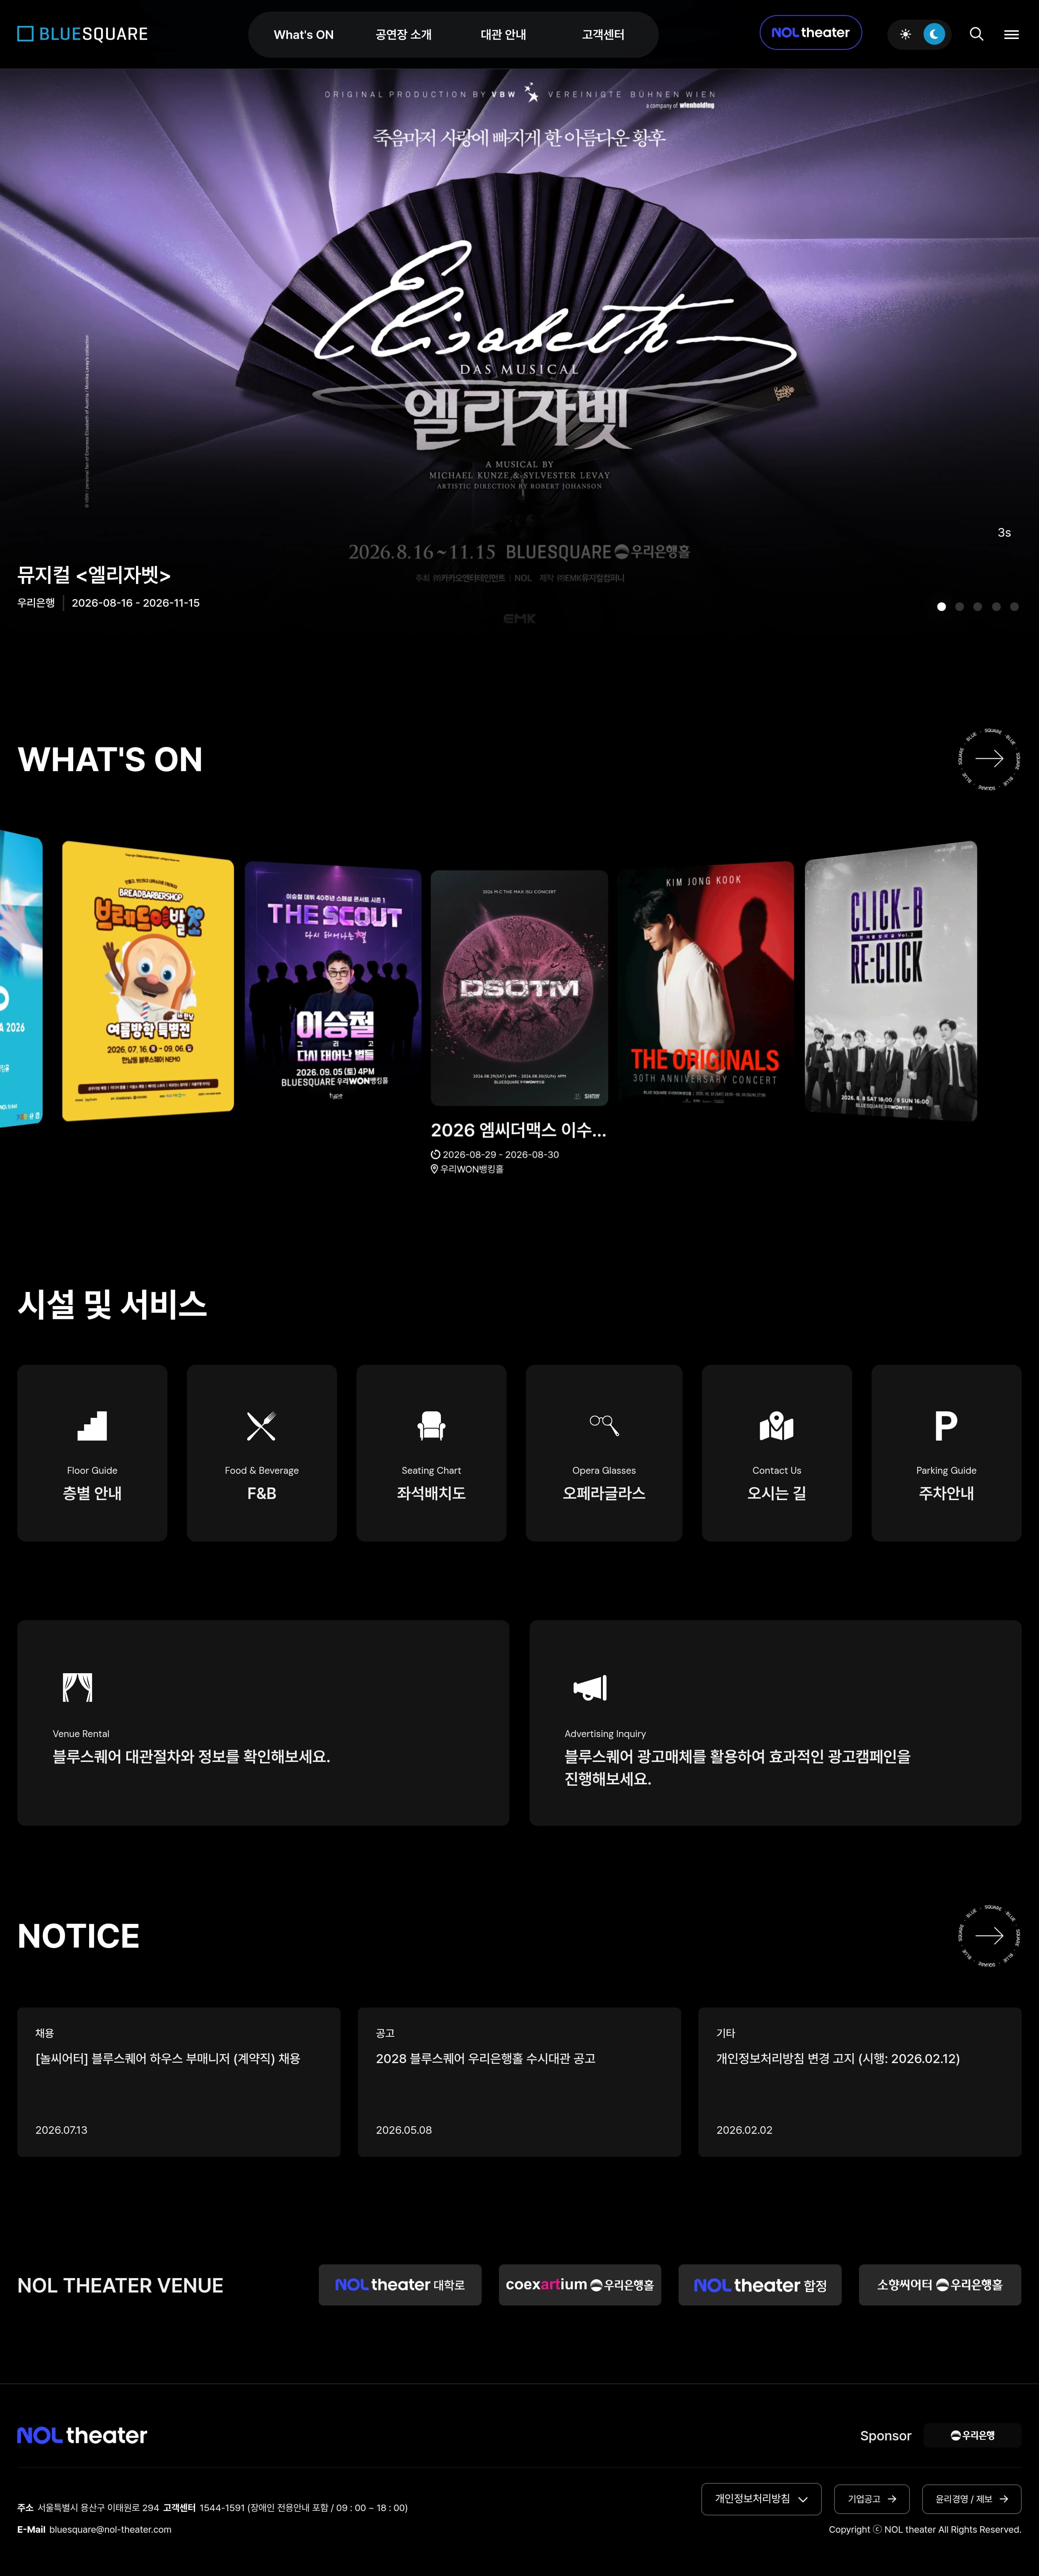Open the 2028 우리은행홀 수시대관 공고 notice
The height and width of the screenshot is (2576, 1039).
click(519, 2082)
